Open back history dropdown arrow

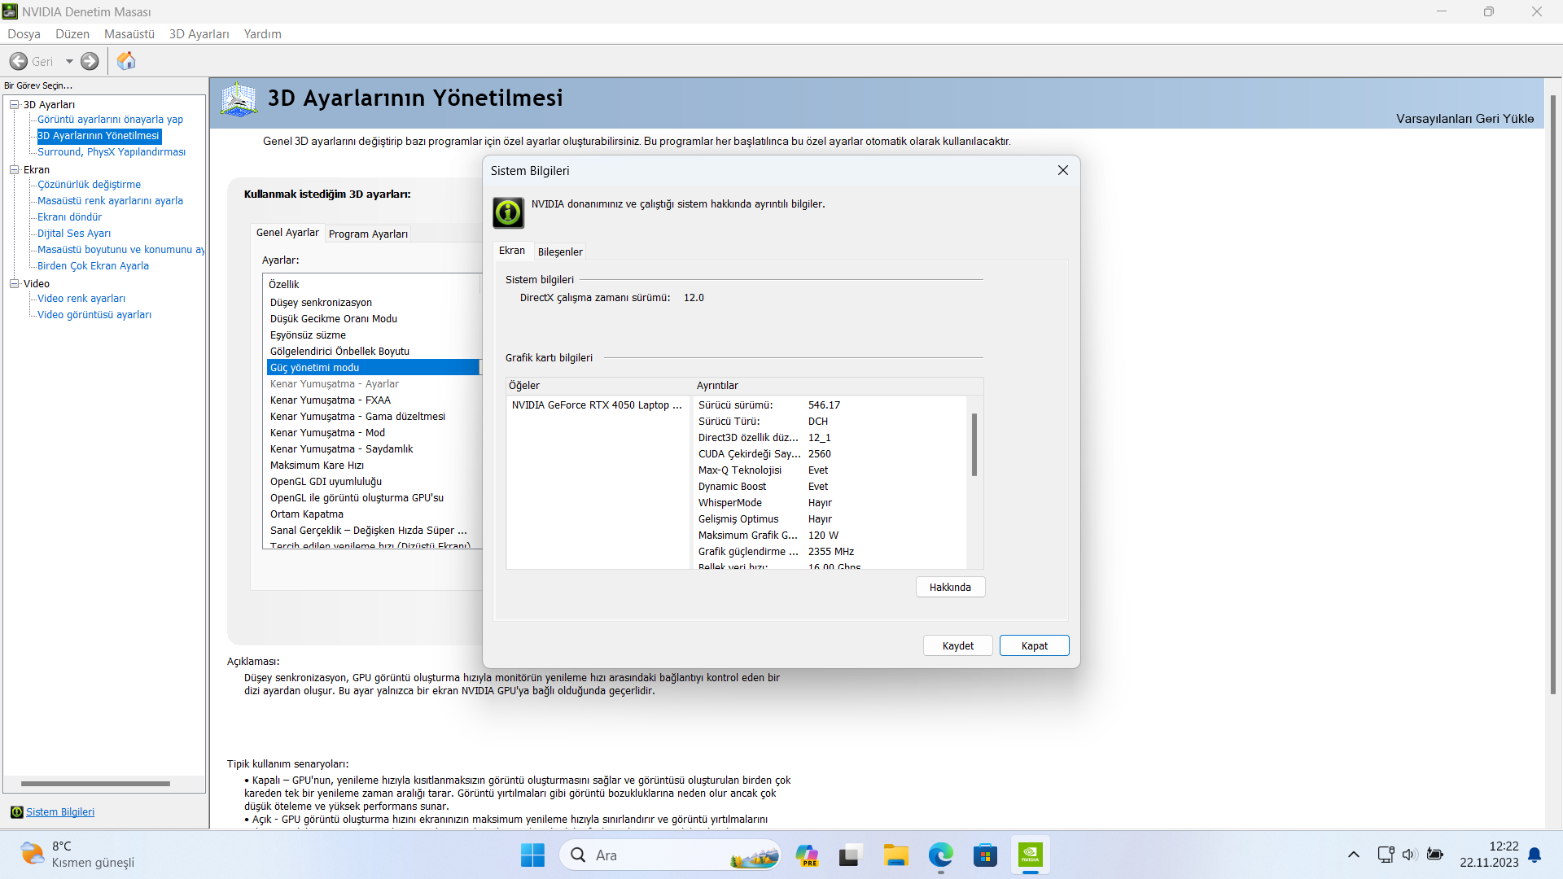click(x=69, y=61)
